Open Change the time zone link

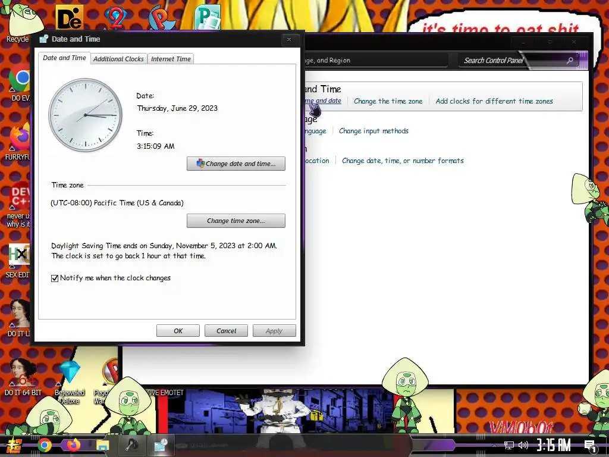pyautogui.click(x=388, y=101)
